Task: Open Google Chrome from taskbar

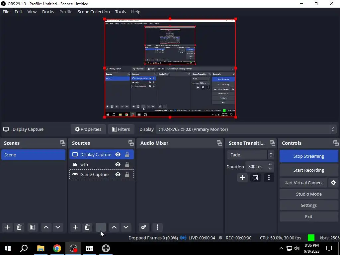Action: tap(57, 248)
